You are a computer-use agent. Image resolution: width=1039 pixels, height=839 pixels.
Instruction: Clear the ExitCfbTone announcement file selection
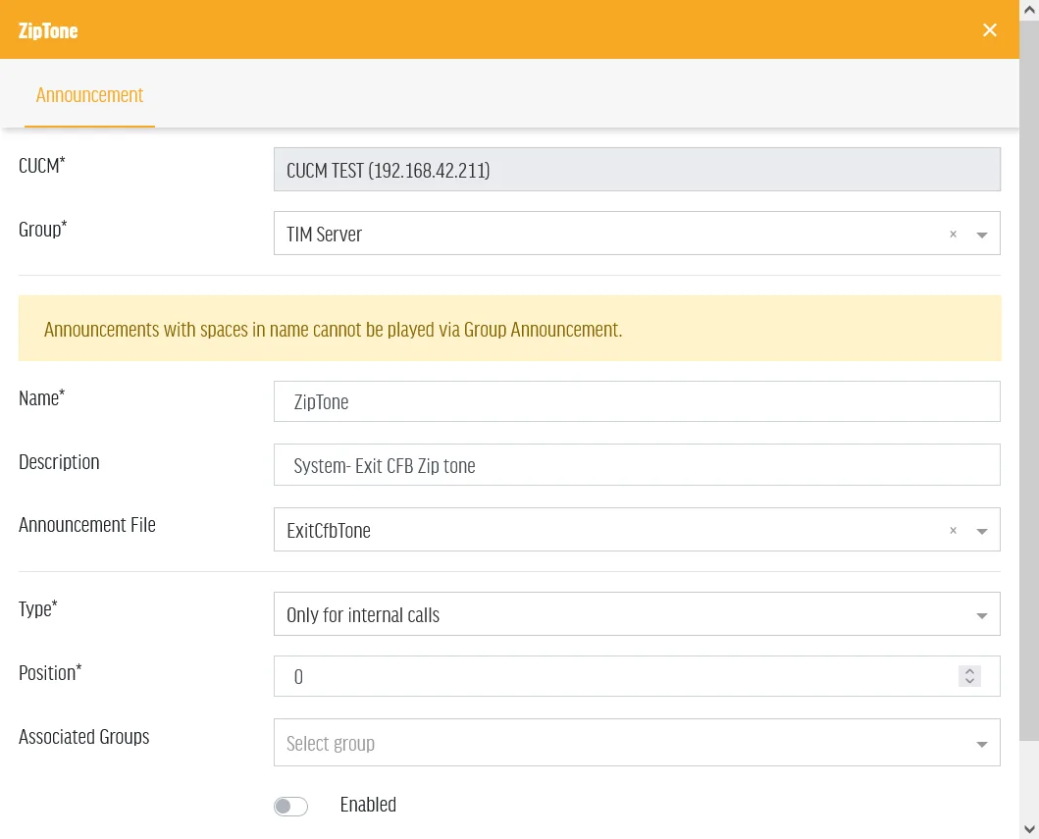(953, 530)
